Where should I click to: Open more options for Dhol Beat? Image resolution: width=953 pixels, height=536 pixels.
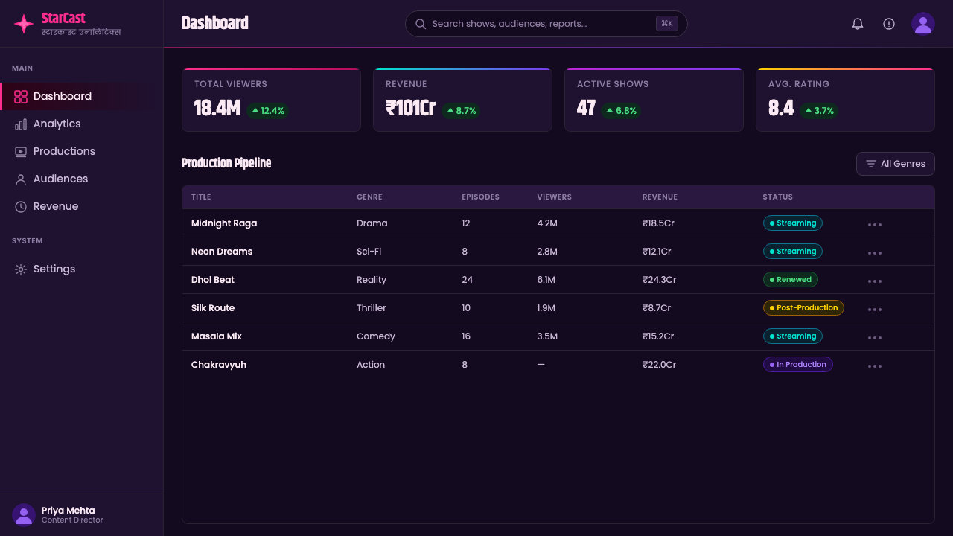click(x=875, y=281)
